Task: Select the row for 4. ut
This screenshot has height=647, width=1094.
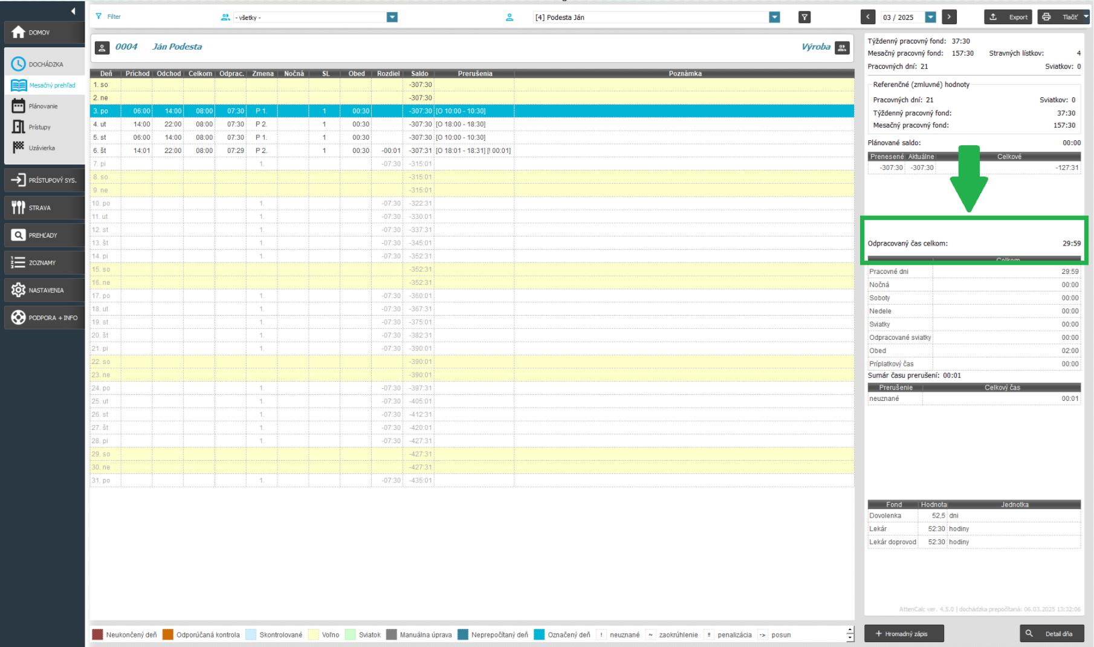Action: pos(302,125)
